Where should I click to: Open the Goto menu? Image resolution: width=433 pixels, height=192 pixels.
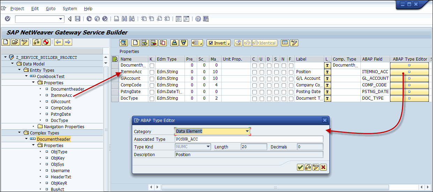[51, 8]
